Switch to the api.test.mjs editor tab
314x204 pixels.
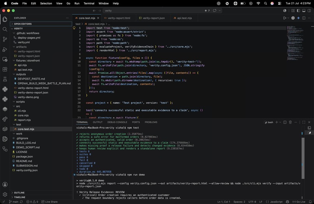tap(184, 18)
